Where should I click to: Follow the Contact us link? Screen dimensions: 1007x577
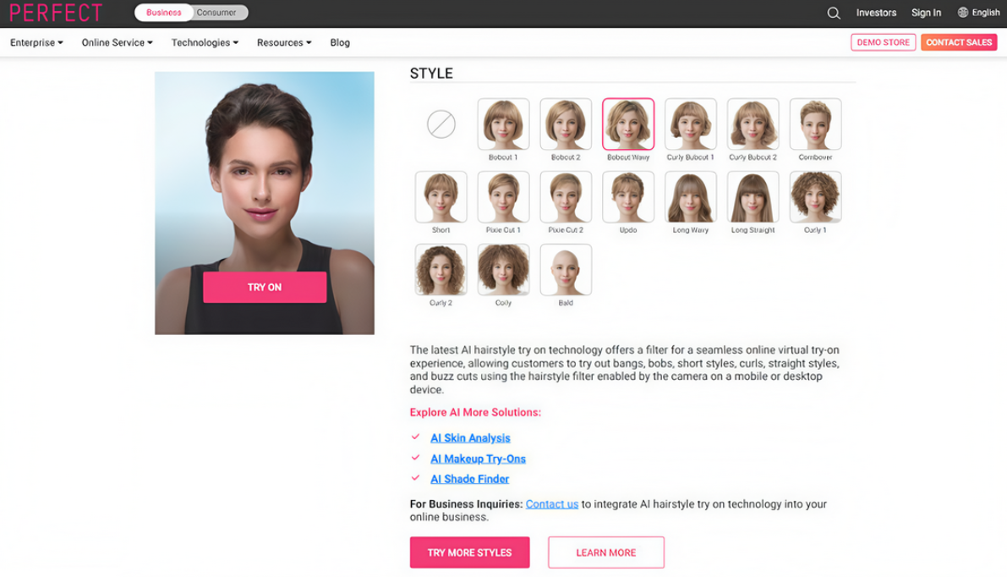coord(551,504)
